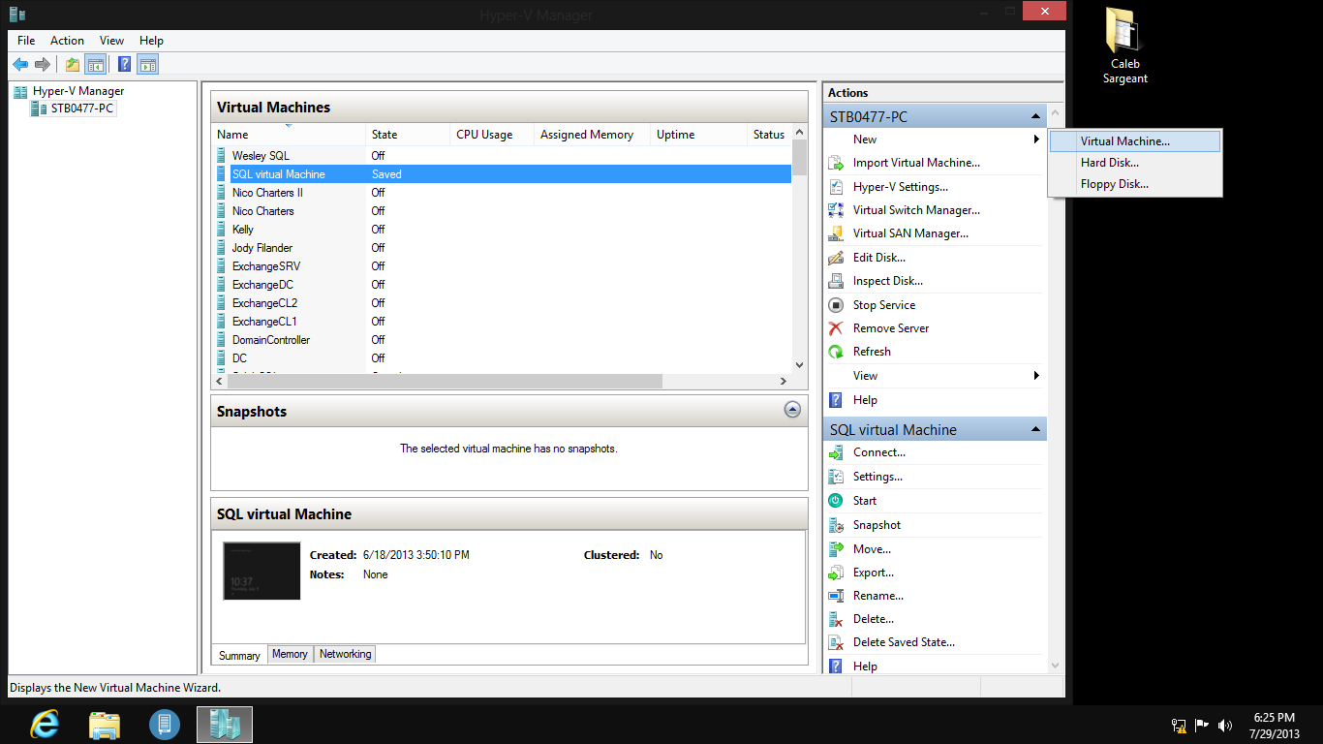Choose Floppy Disk... from the New submenu
Screen dimensions: 1323x744
(x=1135, y=184)
